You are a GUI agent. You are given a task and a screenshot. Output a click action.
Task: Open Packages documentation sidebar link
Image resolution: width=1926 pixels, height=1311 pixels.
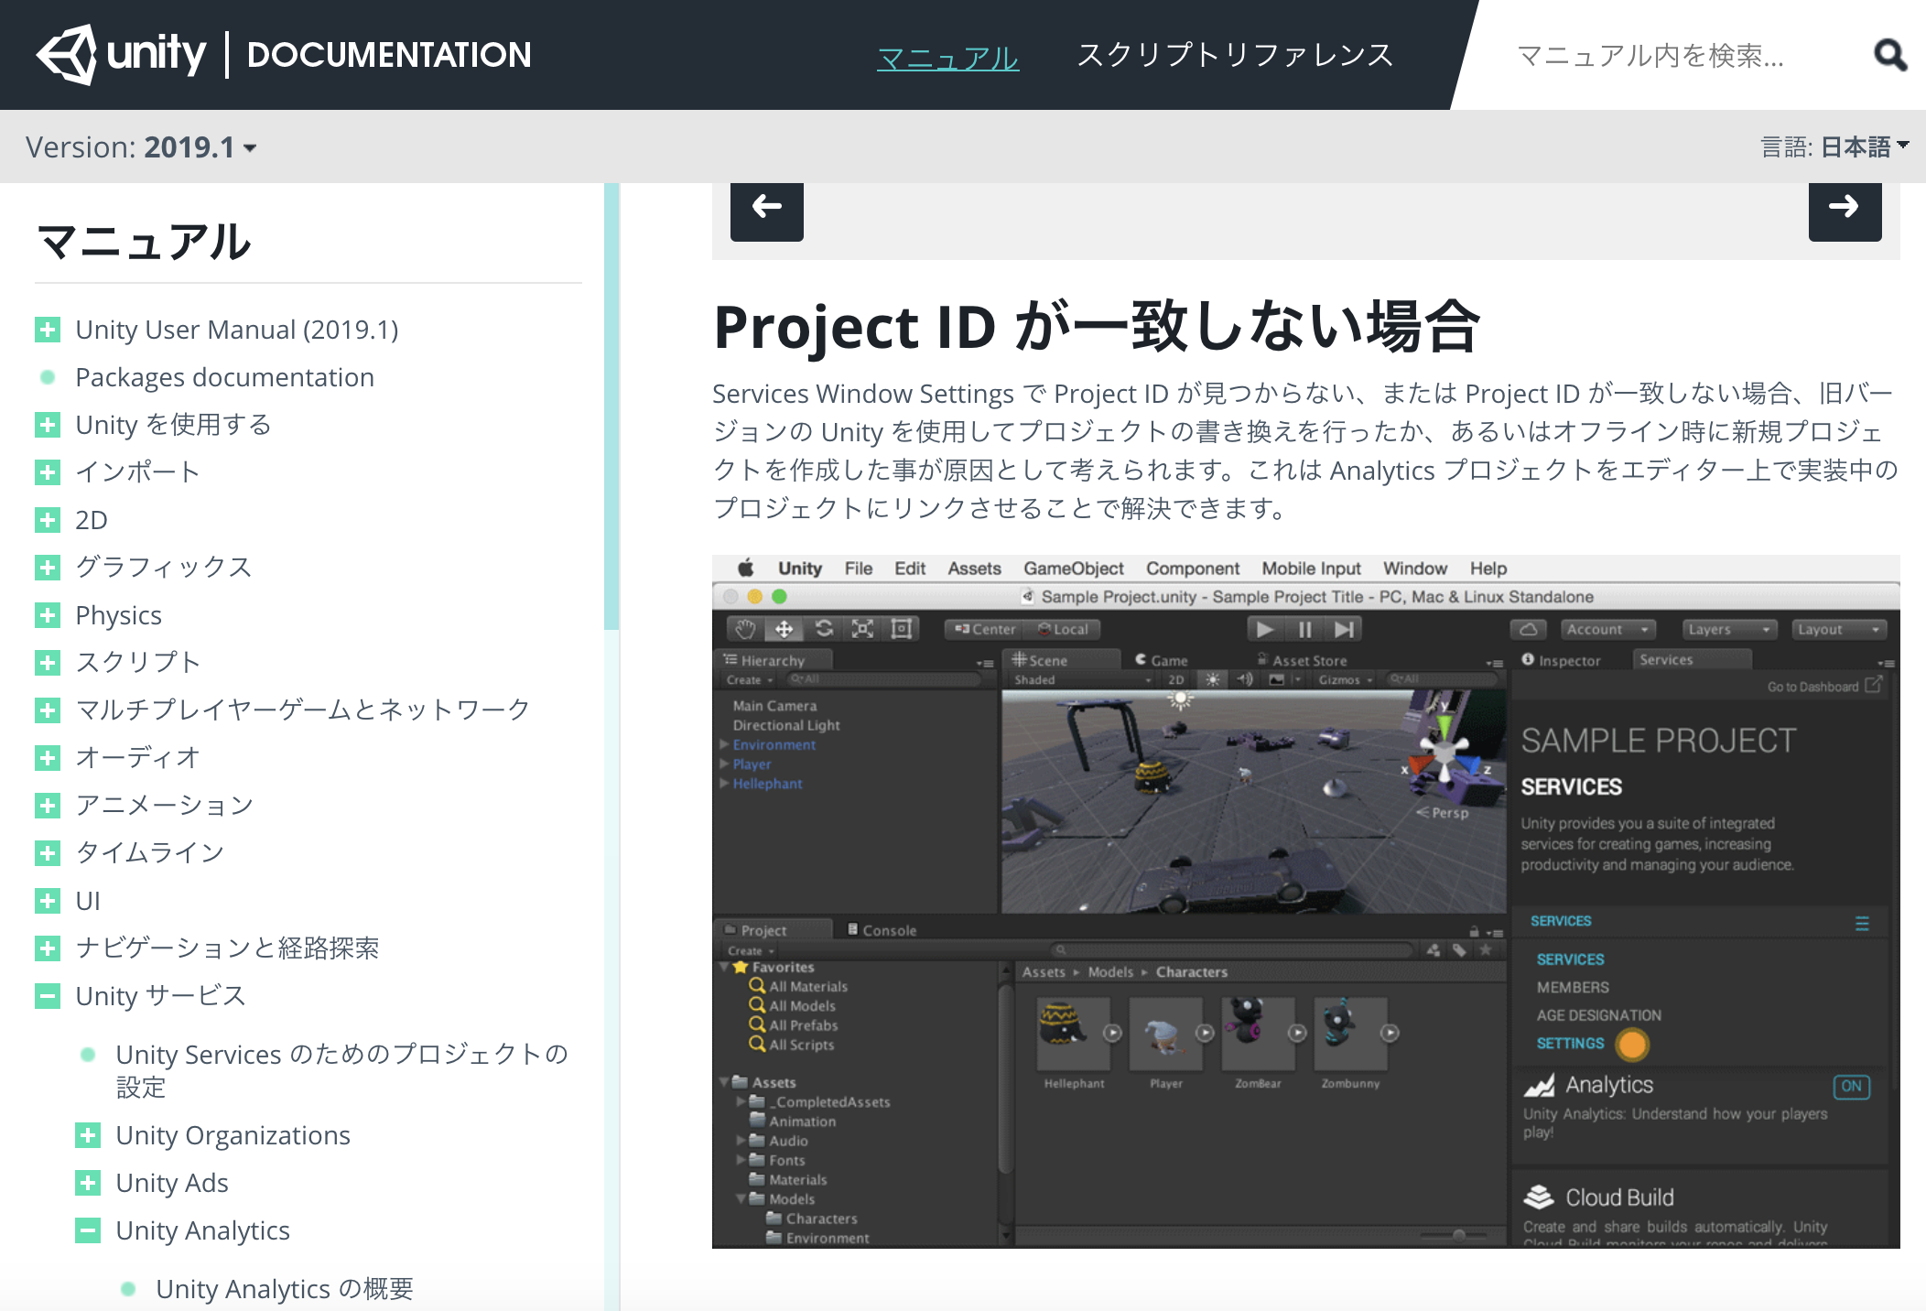point(224,377)
